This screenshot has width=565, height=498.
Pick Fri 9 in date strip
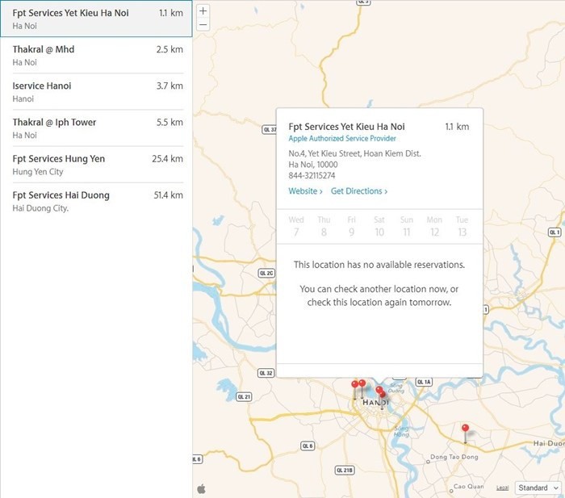[x=351, y=226]
